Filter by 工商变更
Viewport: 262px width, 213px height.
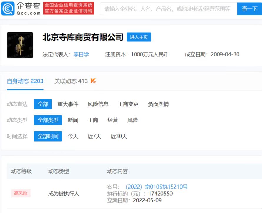(128, 104)
